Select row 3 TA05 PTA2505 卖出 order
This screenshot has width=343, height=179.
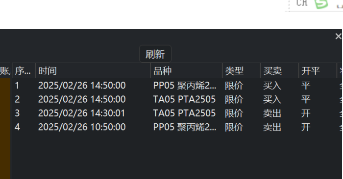[x=177, y=113]
